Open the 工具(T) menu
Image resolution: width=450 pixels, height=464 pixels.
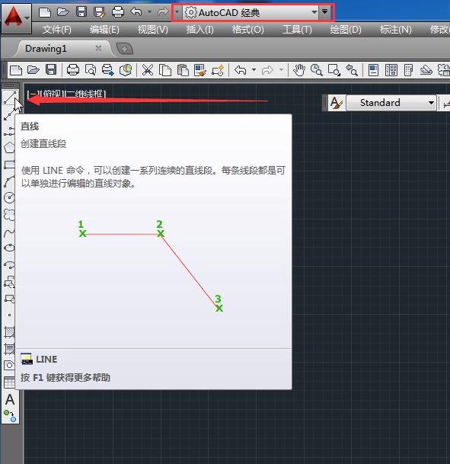(x=297, y=30)
